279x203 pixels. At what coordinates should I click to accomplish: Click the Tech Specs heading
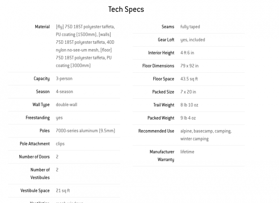click(x=126, y=9)
